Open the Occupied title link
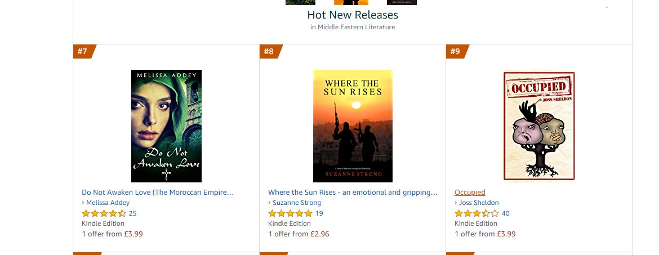Viewport: 659px width, 255px height. point(470,193)
